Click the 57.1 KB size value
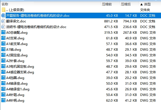Image resolution: width=161 pixels, height=110 pixels. [112, 44]
